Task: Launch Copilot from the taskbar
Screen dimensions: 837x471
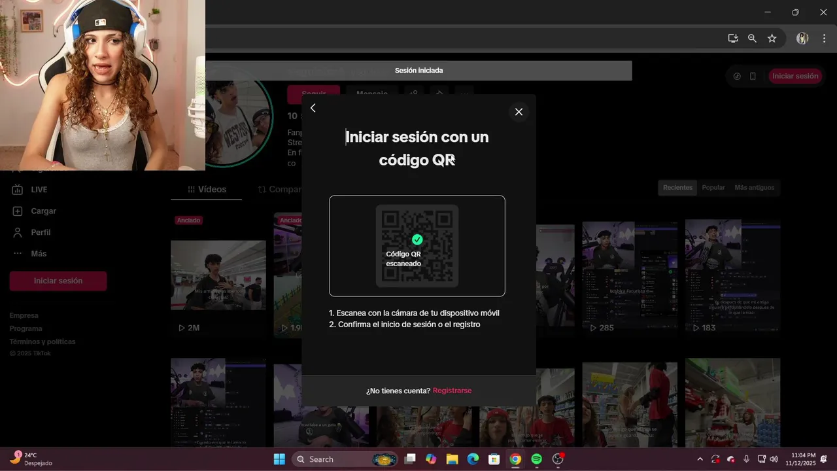Action: tap(431, 459)
